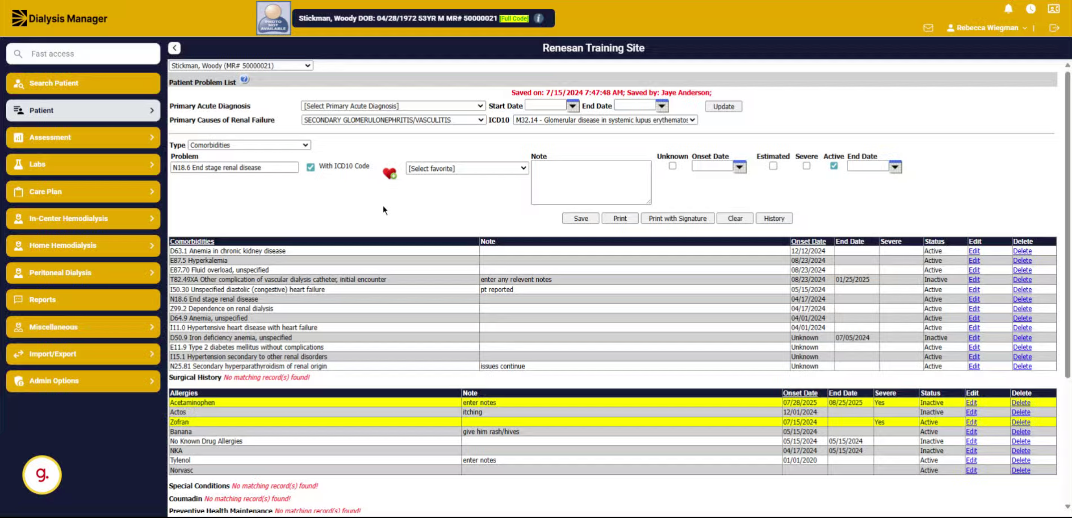
Task: Open the Reports menu item
Action: (x=83, y=300)
